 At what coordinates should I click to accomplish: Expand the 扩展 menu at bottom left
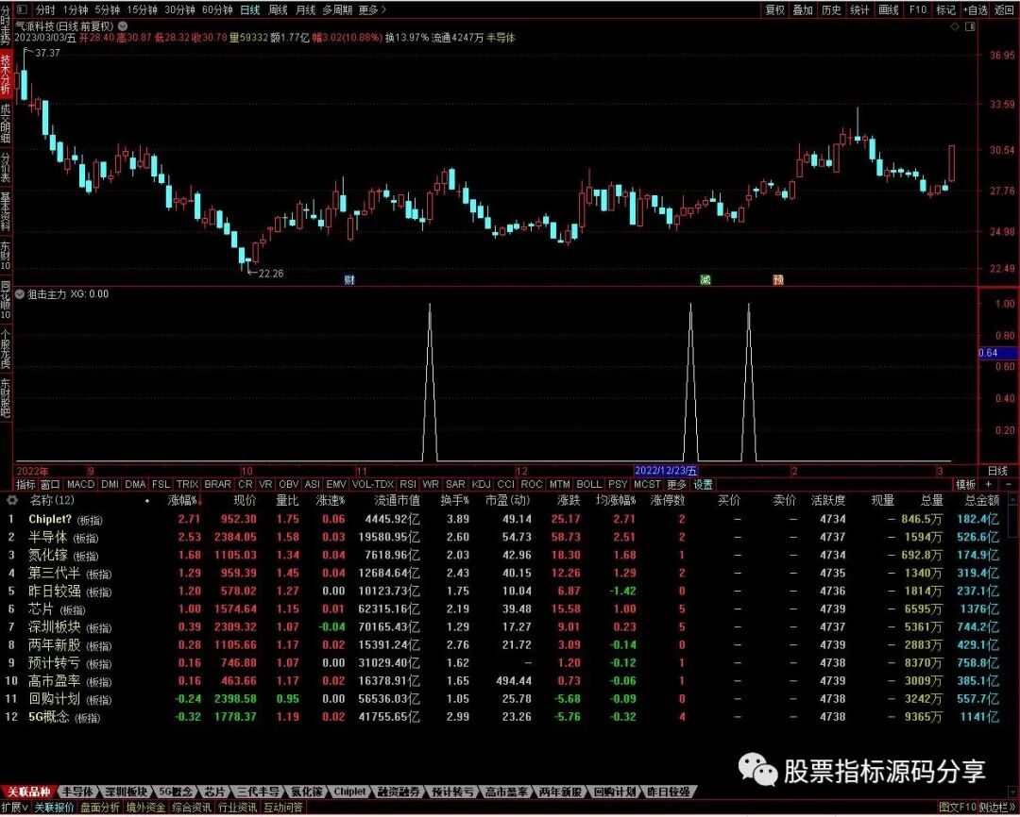tap(14, 808)
